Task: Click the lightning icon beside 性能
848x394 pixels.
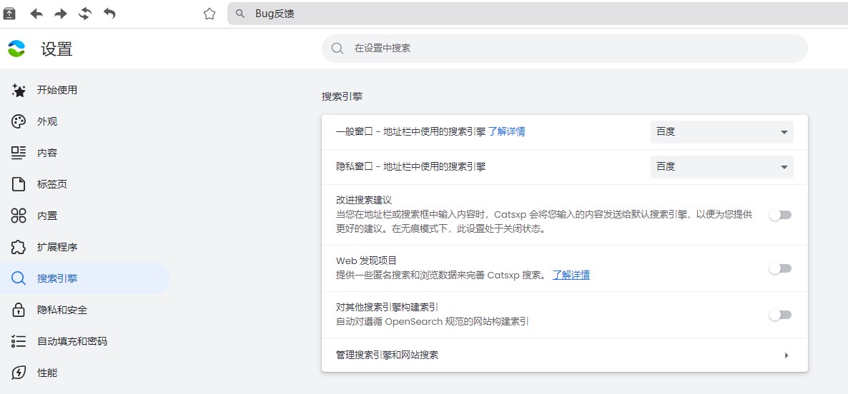Action: (19, 373)
